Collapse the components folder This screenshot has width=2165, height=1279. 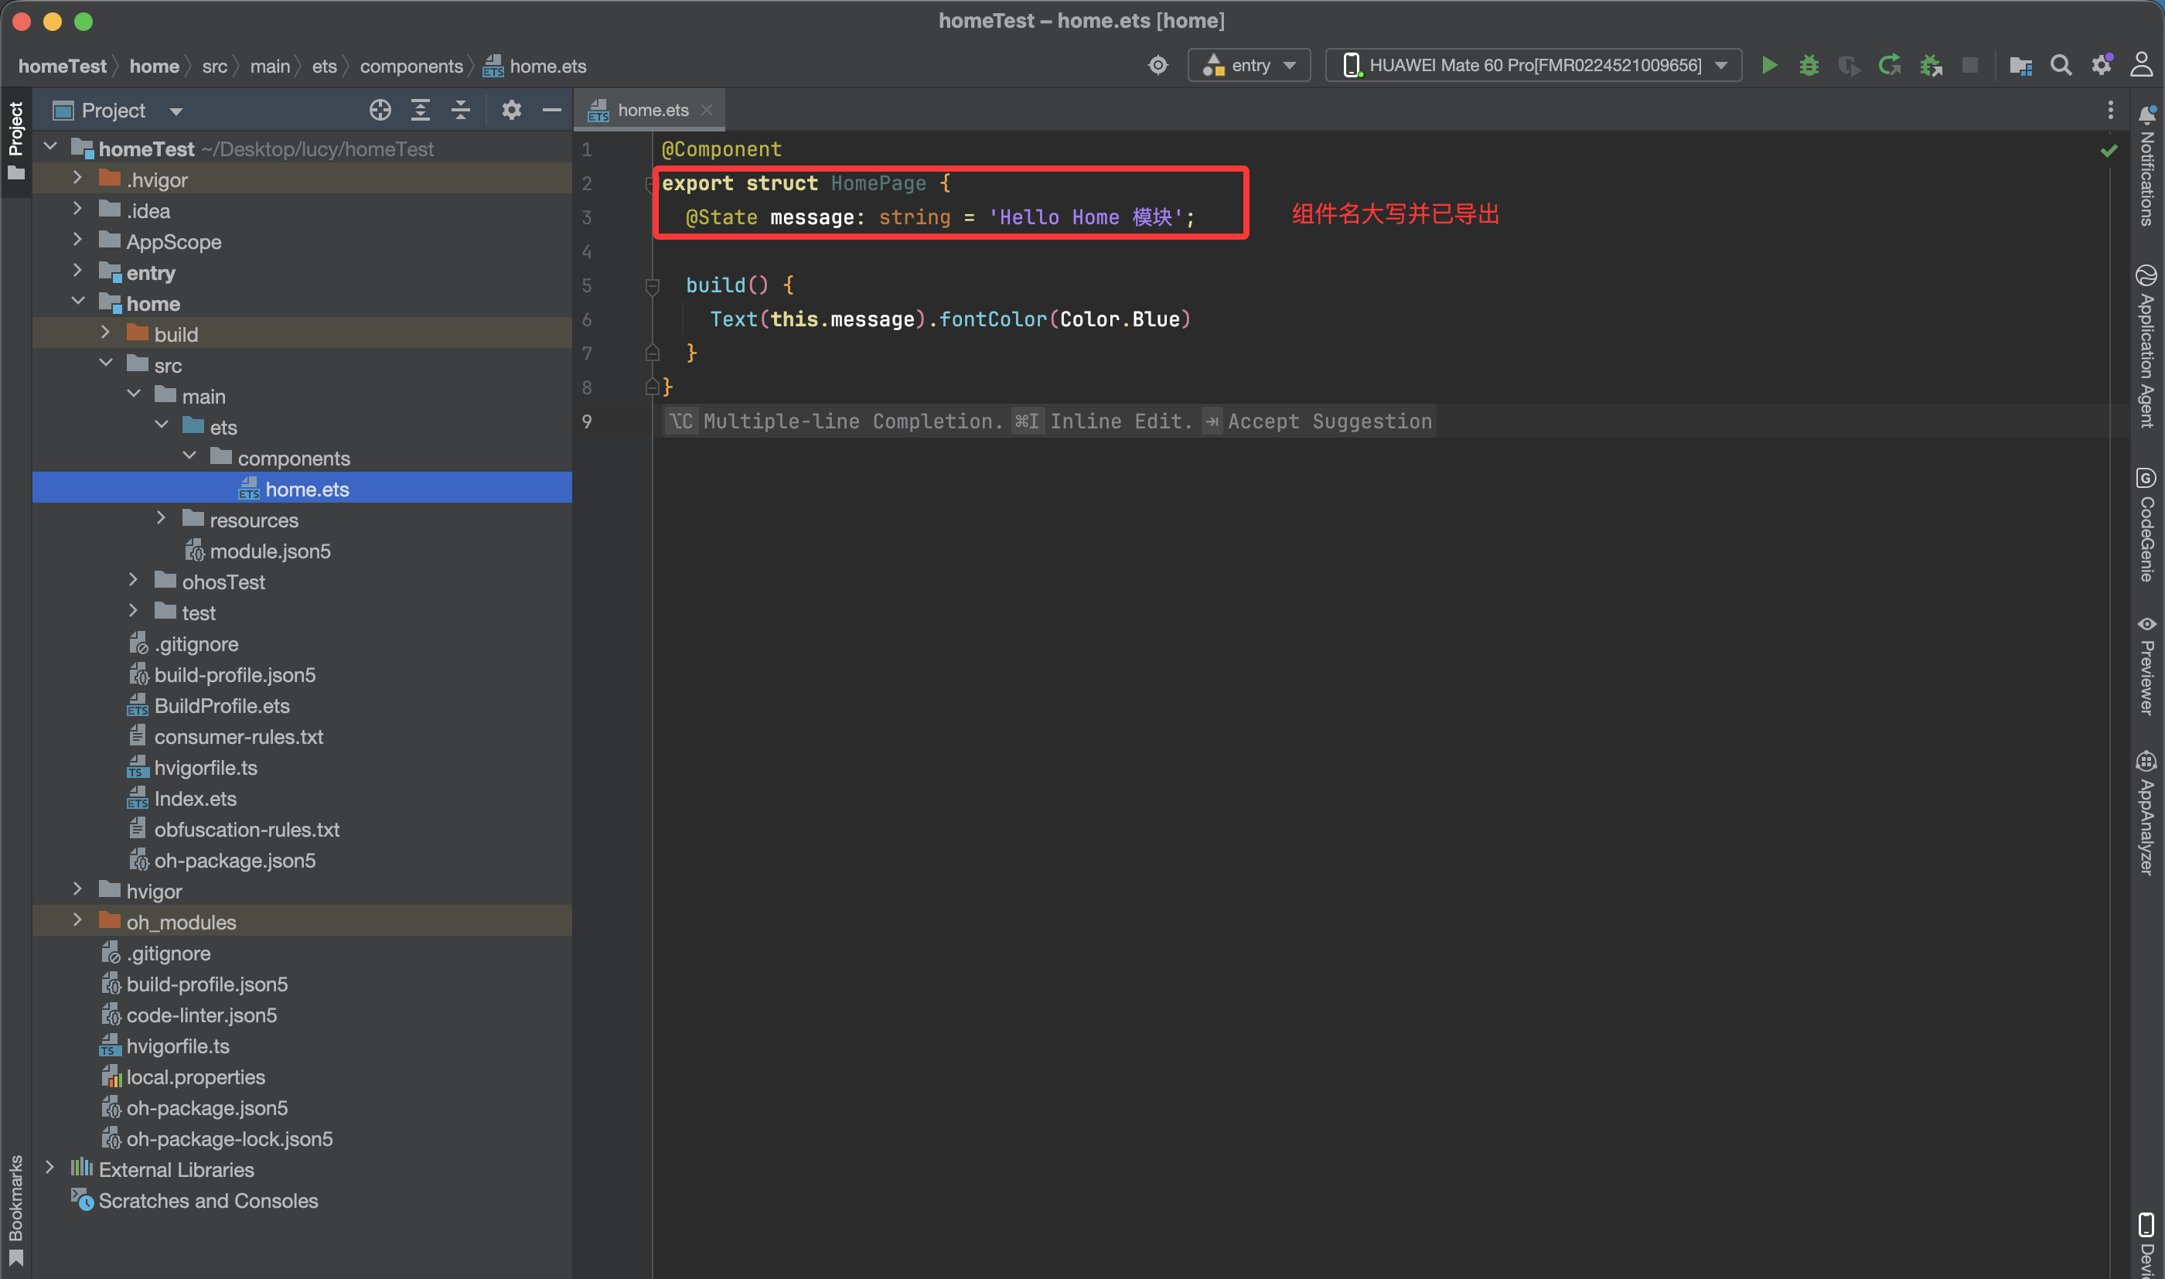coord(189,458)
